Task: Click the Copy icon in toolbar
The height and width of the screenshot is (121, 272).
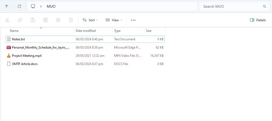Action: 20,20
